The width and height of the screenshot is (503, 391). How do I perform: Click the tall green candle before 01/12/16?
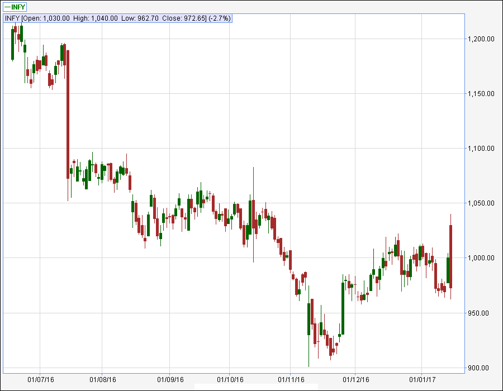click(x=343, y=308)
